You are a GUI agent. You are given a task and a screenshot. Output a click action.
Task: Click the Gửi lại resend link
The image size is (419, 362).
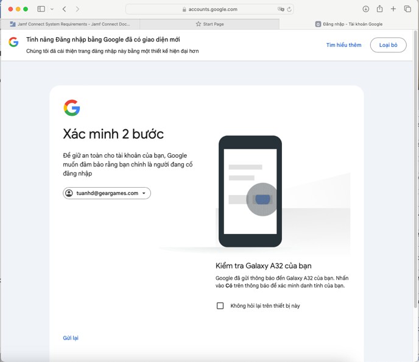[71, 338]
